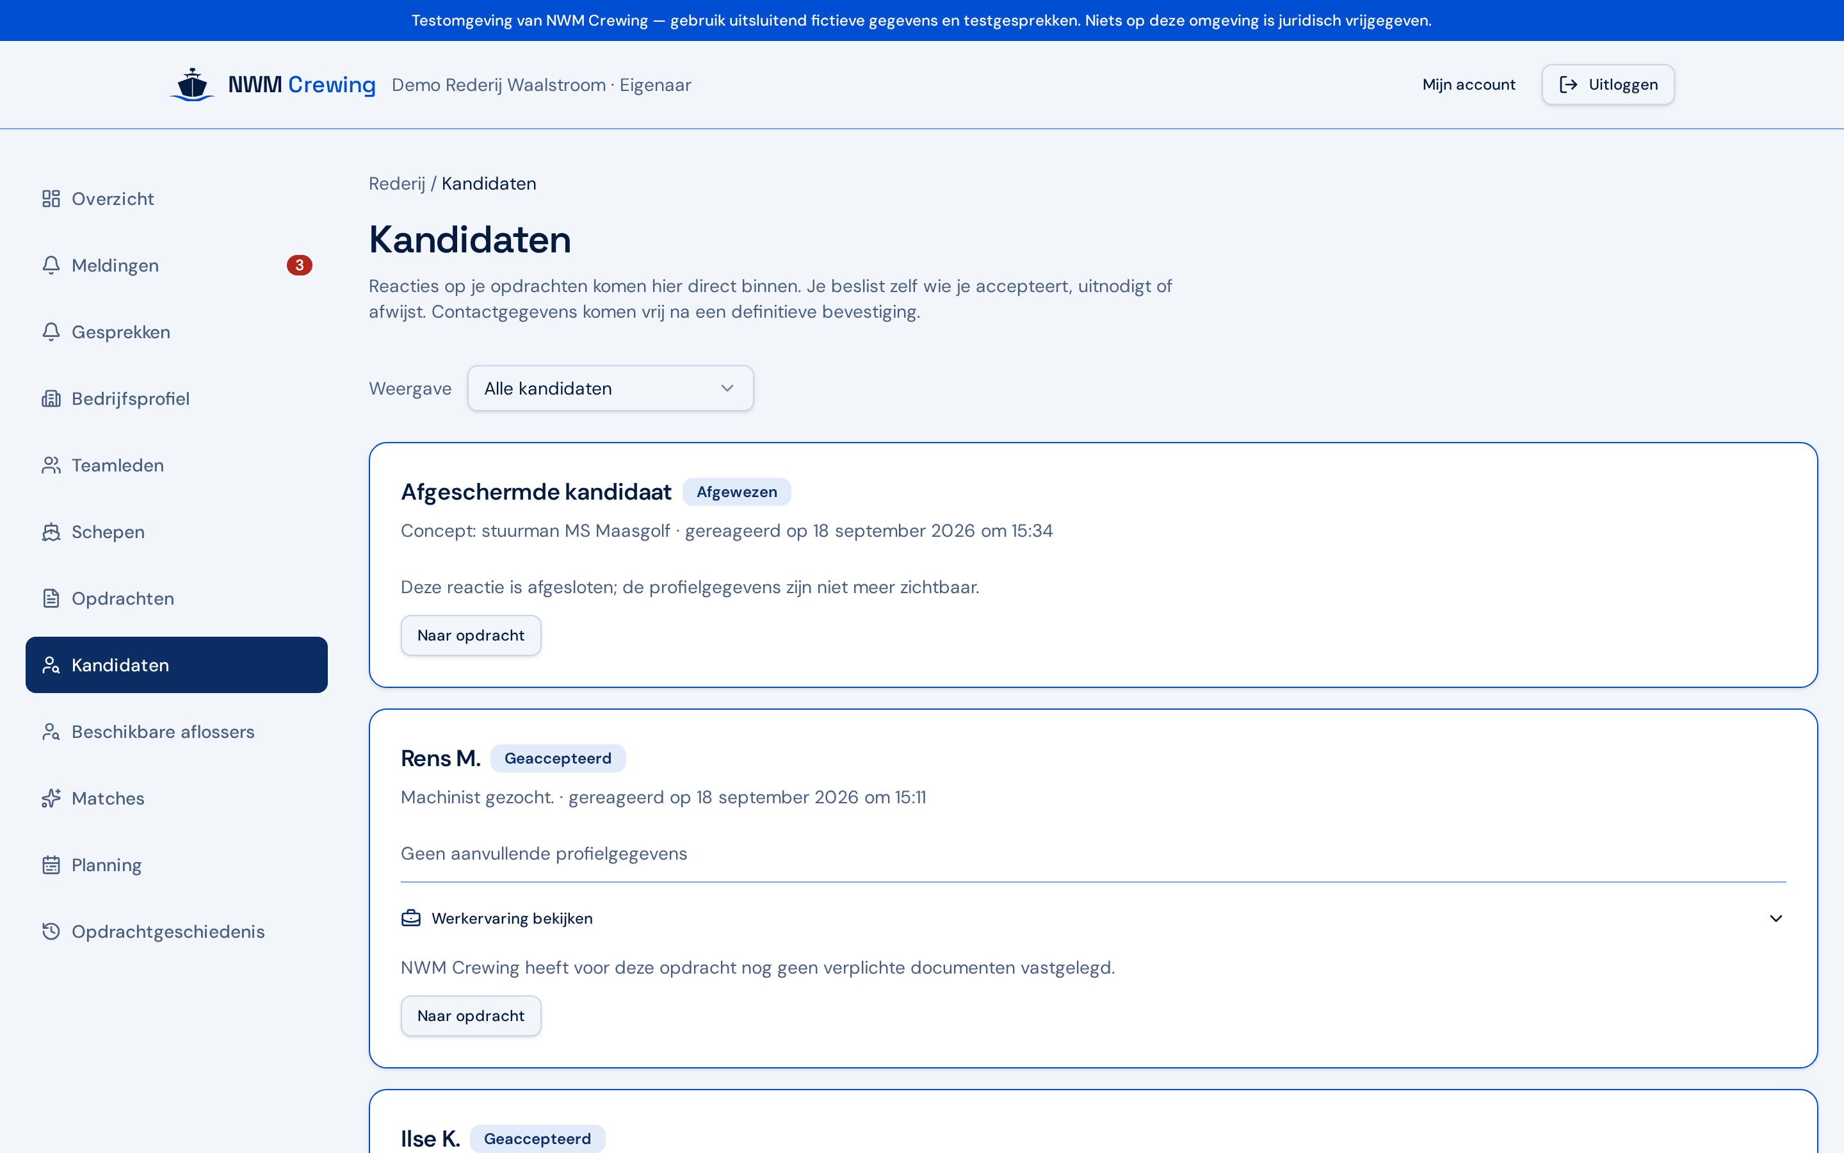The width and height of the screenshot is (1844, 1153).
Task: Click the Rens M. candidate name
Action: click(x=441, y=758)
